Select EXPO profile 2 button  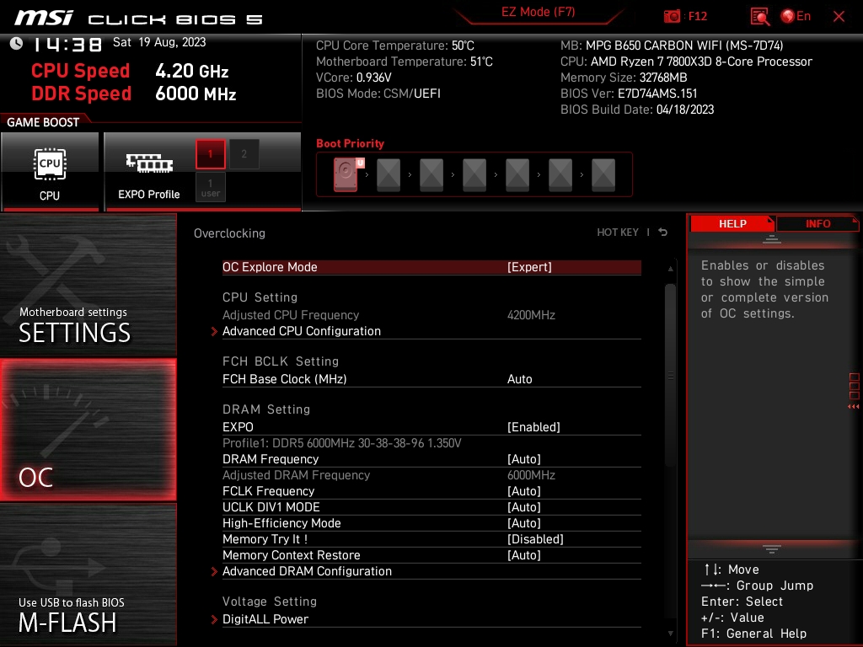click(244, 154)
